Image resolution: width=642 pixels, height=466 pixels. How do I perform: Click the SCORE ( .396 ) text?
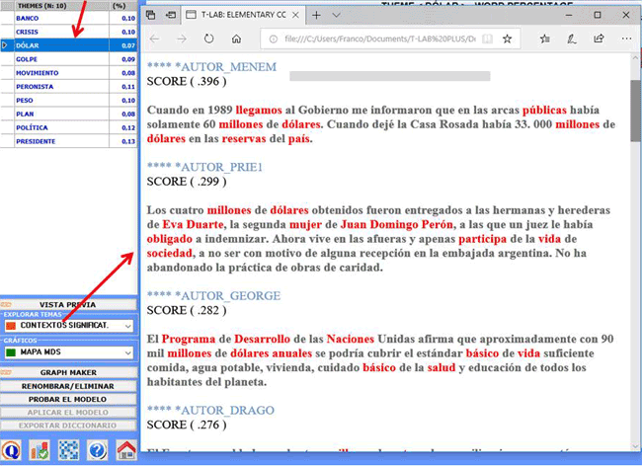click(187, 81)
